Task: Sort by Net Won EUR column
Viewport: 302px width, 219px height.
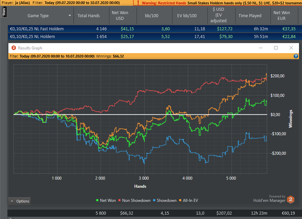Action: coord(282,16)
